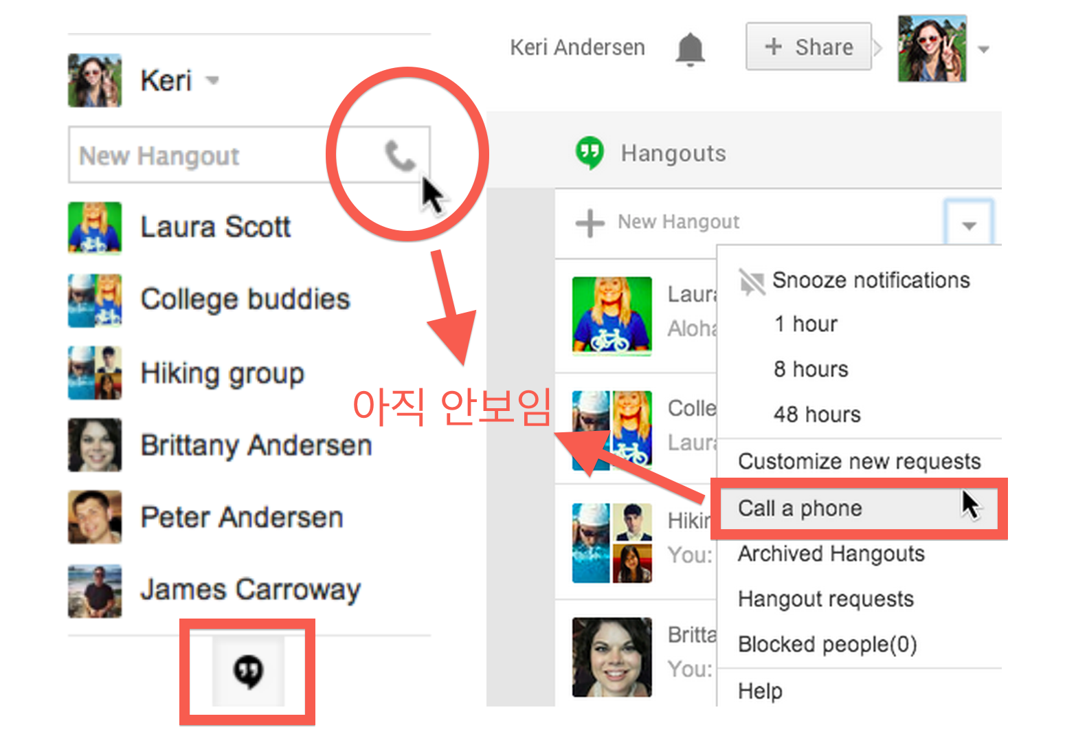
Task: Click Brittany Andersen's avatar in the left list
Action: coord(95,445)
